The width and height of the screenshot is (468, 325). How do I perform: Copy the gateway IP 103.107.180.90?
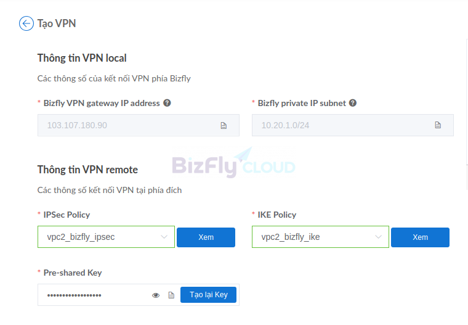[x=224, y=125]
